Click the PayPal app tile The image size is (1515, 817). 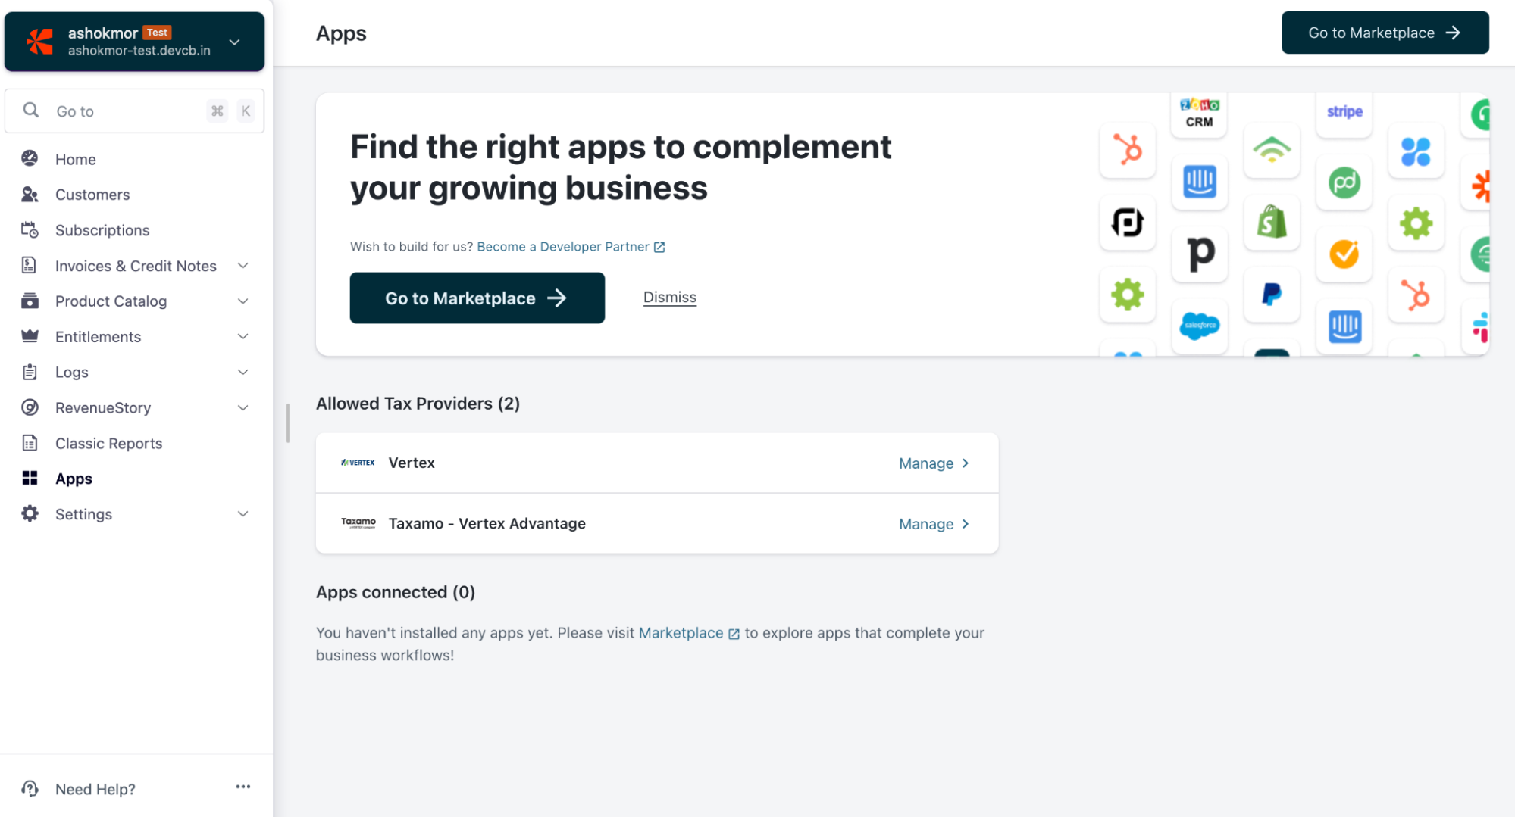coord(1272,295)
